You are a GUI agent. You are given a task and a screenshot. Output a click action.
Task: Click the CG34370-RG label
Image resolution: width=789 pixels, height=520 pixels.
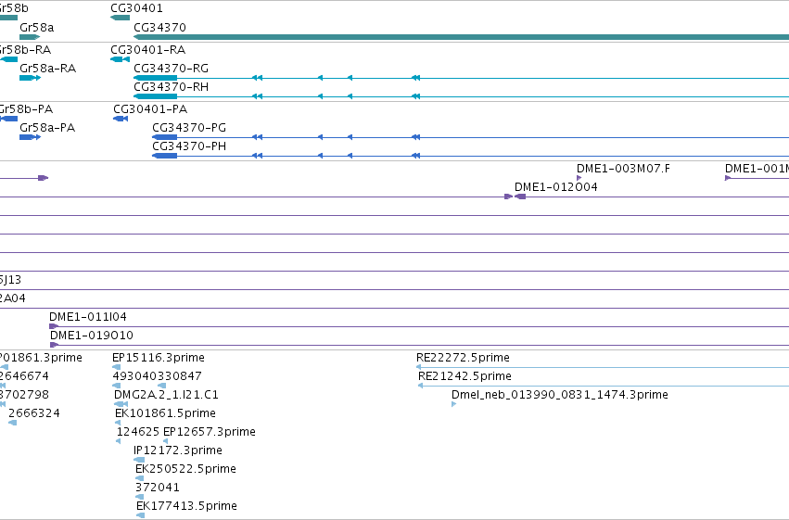click(171, 68)
